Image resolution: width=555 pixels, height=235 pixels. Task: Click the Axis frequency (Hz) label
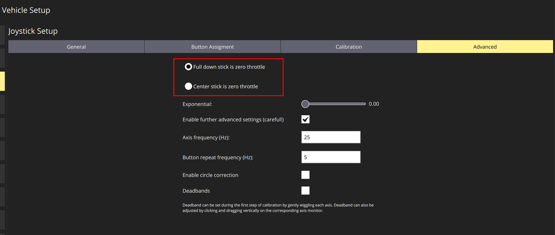coord(206,138)
